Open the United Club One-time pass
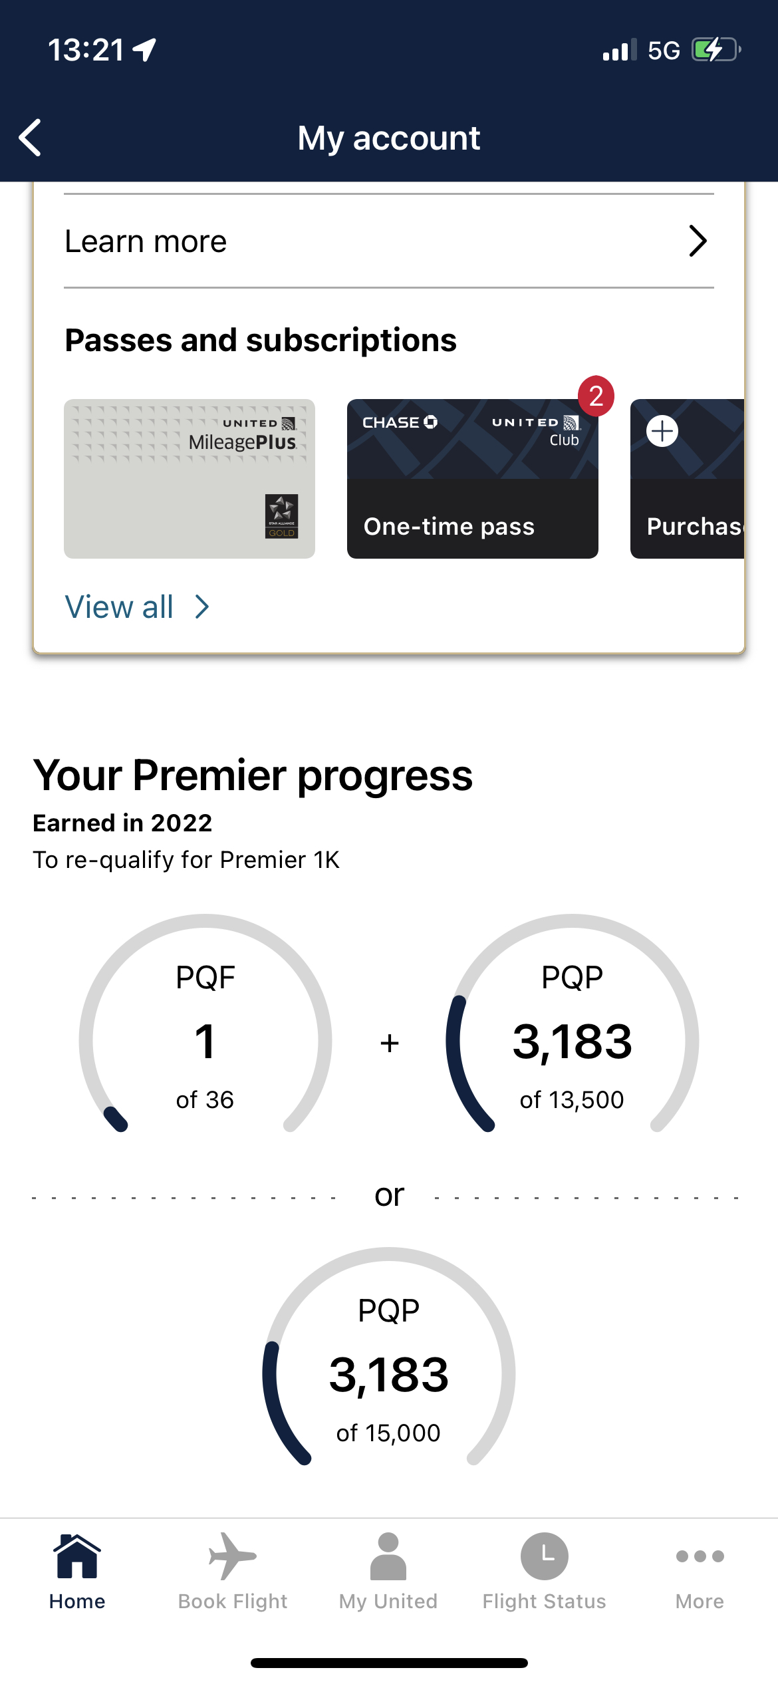778x1684 pixels. (473, 479)
